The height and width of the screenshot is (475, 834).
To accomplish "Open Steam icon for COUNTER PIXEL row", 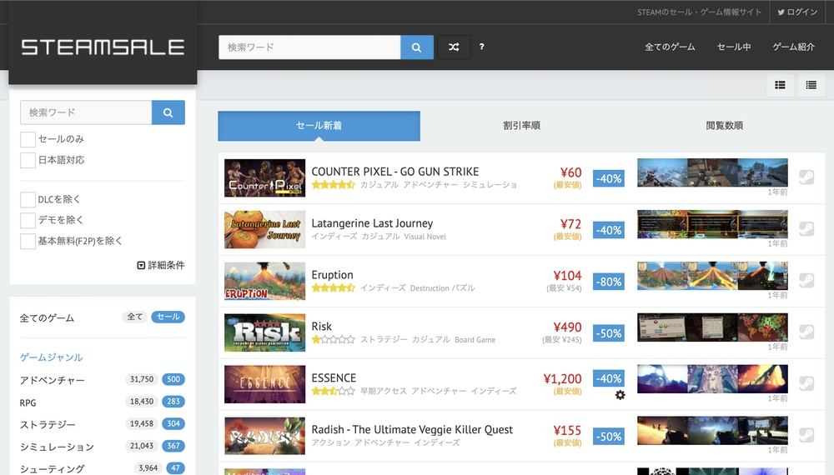I will 806,177.
